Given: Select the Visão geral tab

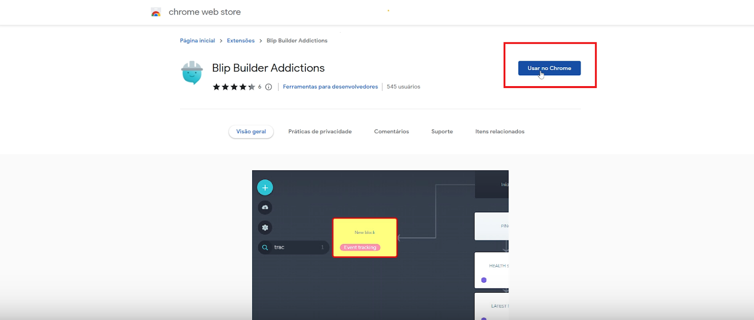Looking at the screenshot, I should (251, 132).
